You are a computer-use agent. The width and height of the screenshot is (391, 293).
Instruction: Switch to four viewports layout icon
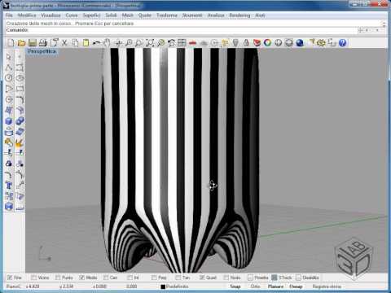[182, 42]
